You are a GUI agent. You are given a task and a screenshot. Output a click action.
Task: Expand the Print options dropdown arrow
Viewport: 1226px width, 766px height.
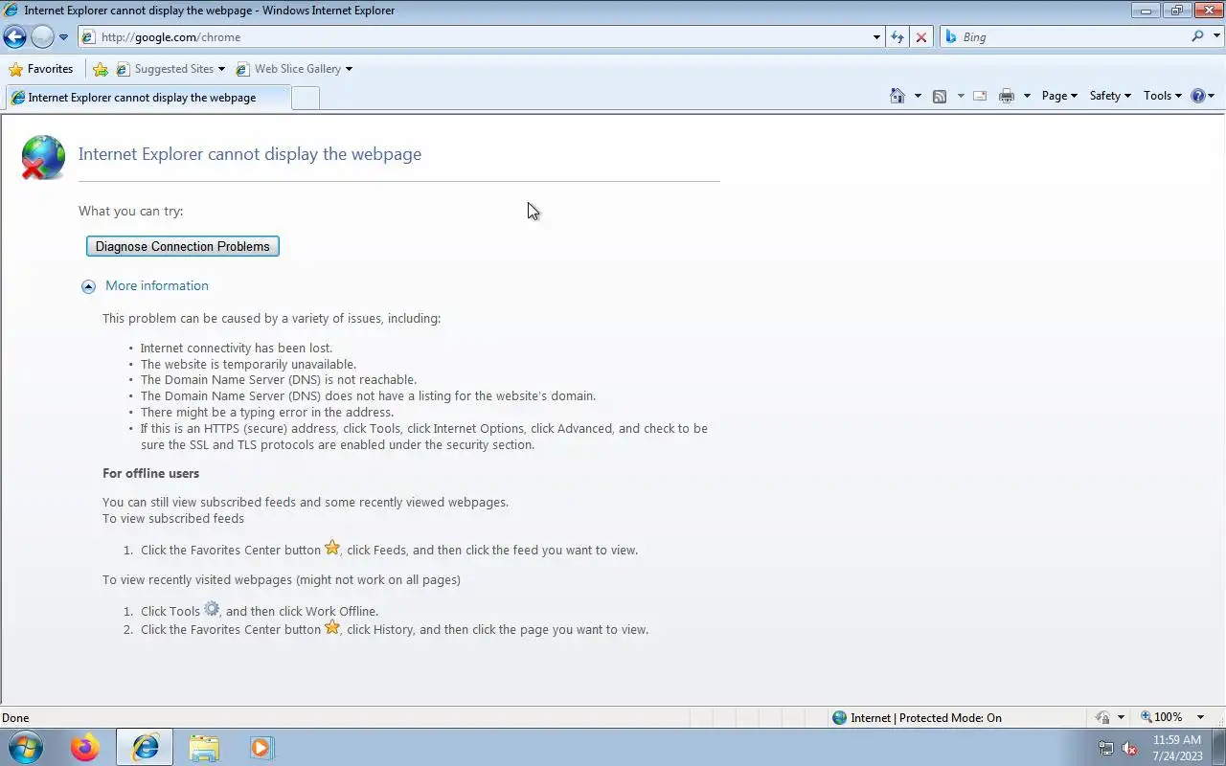click(1027, 96)
